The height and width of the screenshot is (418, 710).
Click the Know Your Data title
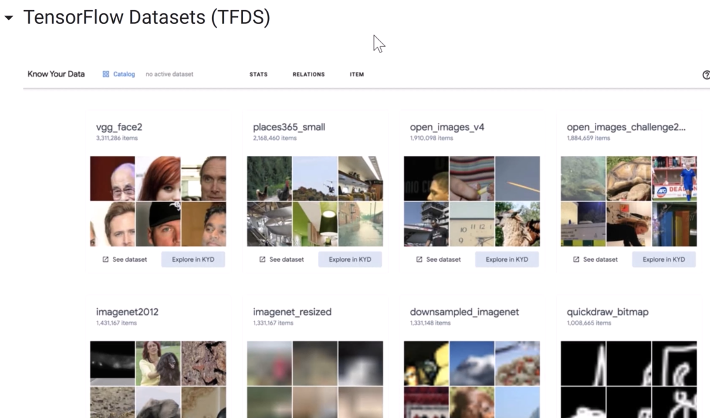56,74
